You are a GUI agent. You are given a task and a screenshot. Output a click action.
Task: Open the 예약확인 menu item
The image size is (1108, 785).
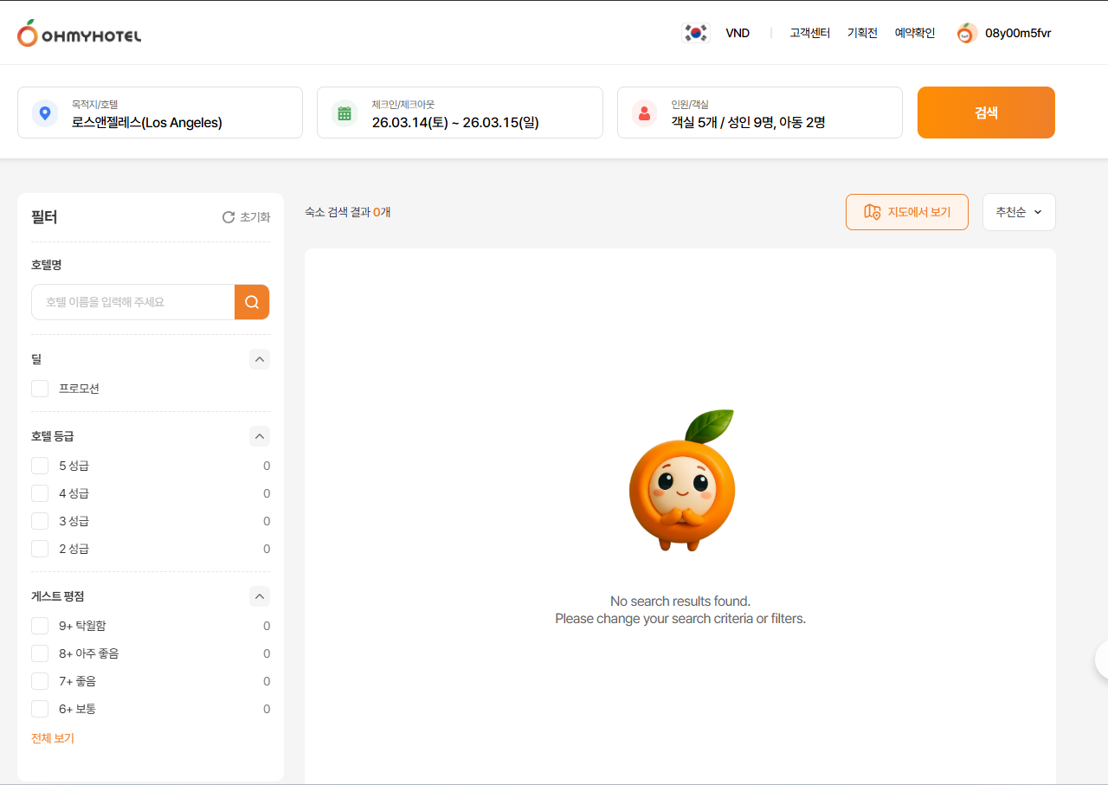click(x=915, y=33)
